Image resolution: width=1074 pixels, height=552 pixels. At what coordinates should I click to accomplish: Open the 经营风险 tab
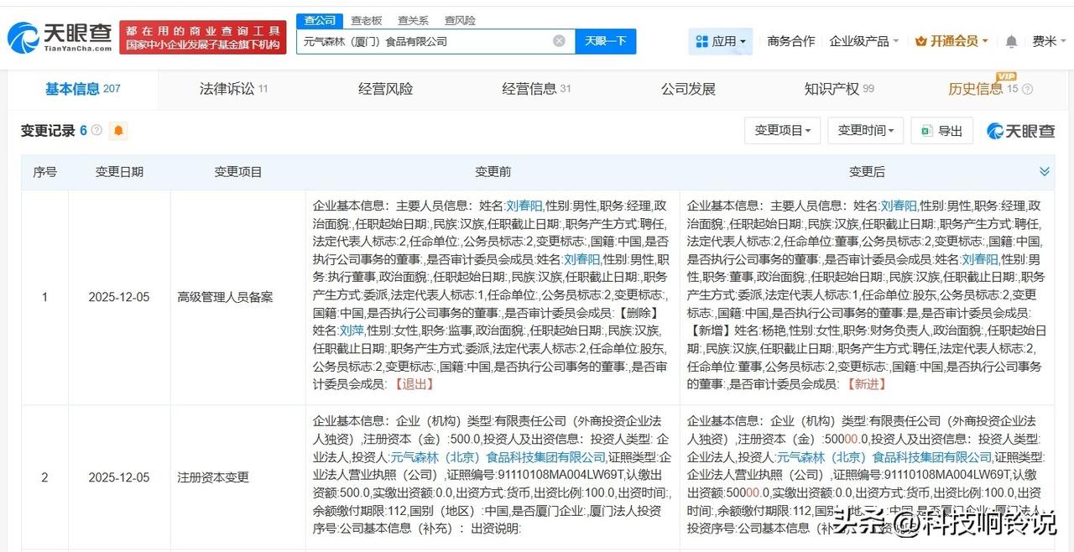(x=385, y=89)
